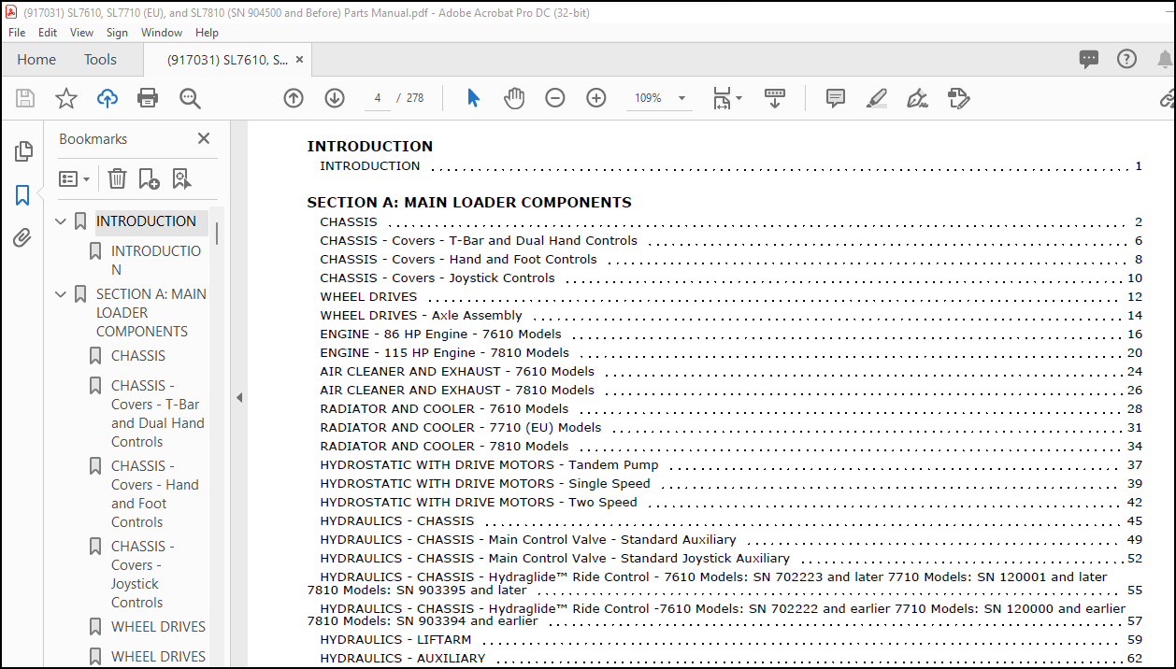Viewport: 1176px width, 669px height.
Task: Open the Find text magnifier tool
Action: tap(190, 98)
